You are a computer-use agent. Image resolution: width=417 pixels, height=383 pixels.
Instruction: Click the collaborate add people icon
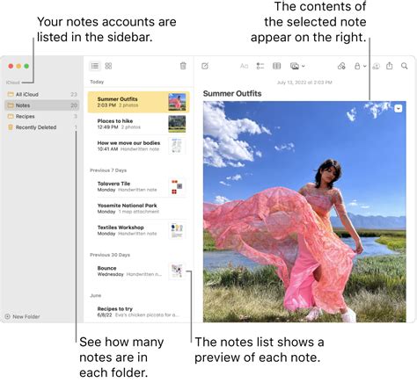click(x=376, y=66)
